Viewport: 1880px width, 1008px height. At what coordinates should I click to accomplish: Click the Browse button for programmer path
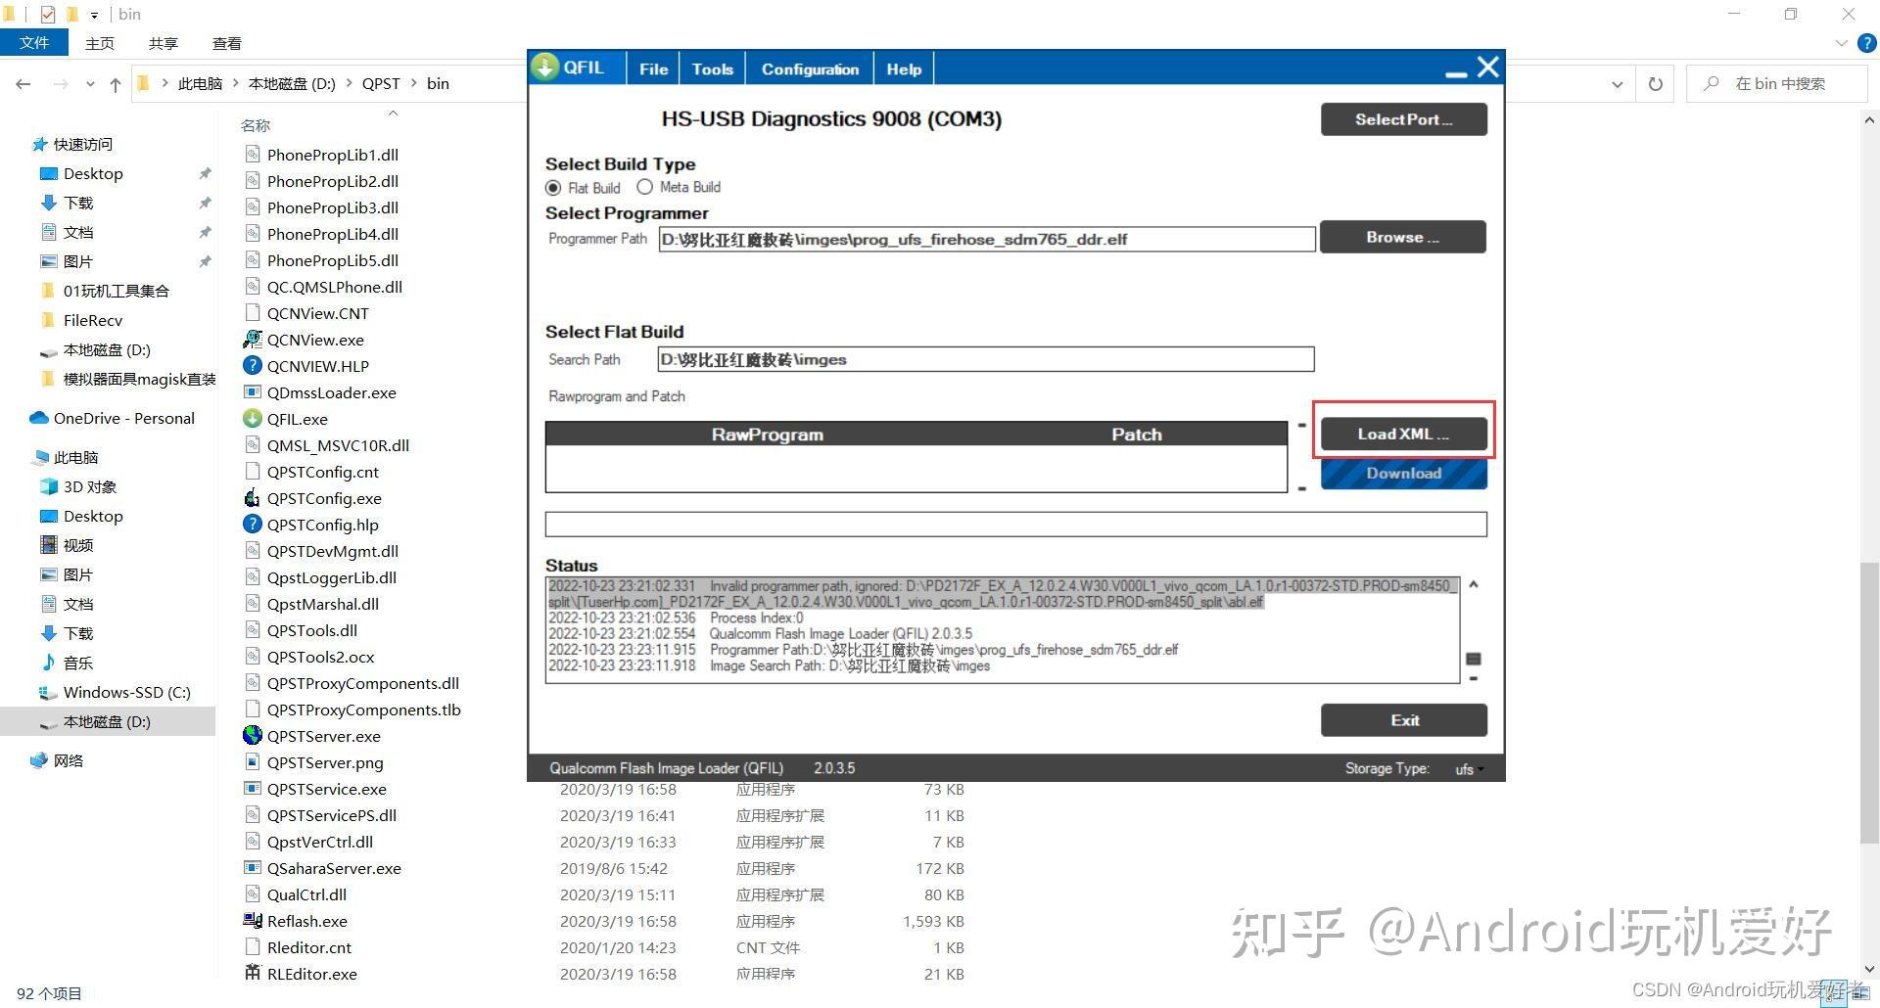pyautogui.click(x=1402, y=237)
